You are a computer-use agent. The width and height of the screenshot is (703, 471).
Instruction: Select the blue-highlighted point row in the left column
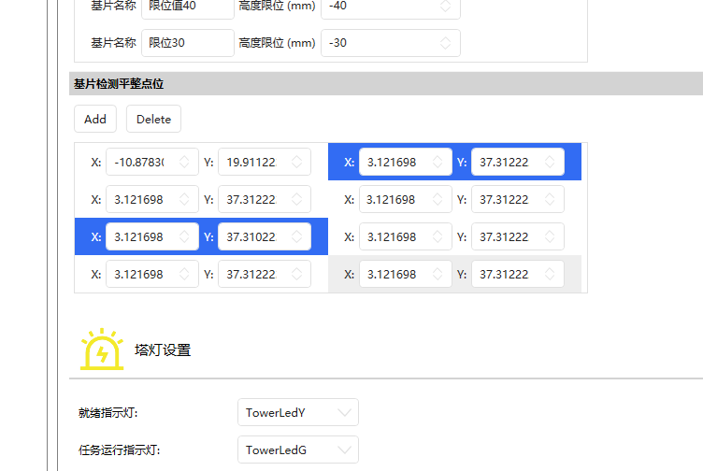[x=89, y=236]
